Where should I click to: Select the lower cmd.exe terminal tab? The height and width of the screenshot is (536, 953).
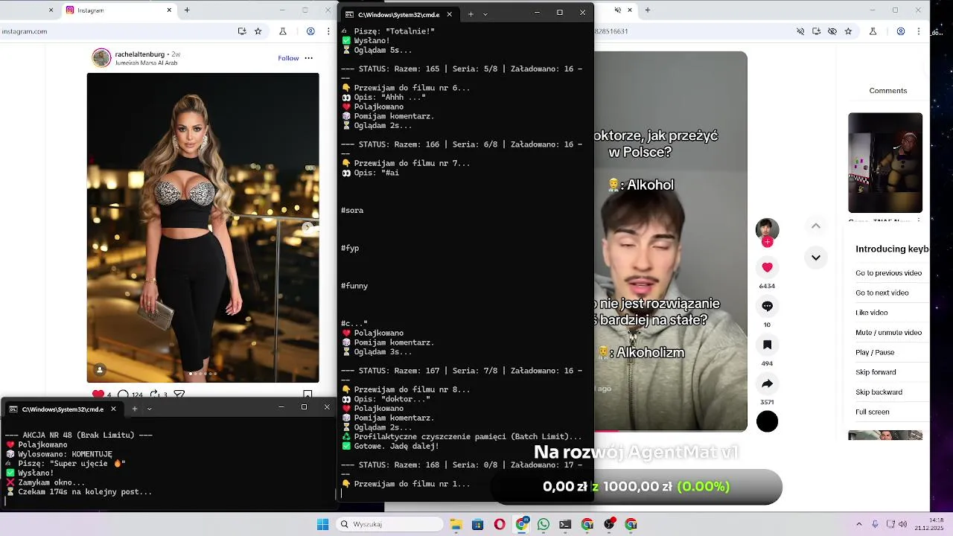click(63, 409)
